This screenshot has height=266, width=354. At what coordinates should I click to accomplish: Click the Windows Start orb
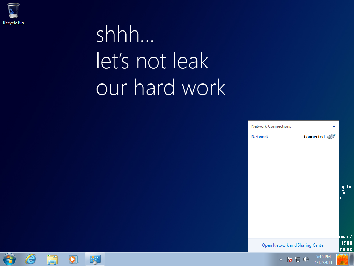9,259
